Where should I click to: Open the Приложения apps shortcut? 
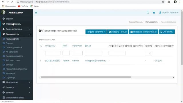[x=9, y=6]
